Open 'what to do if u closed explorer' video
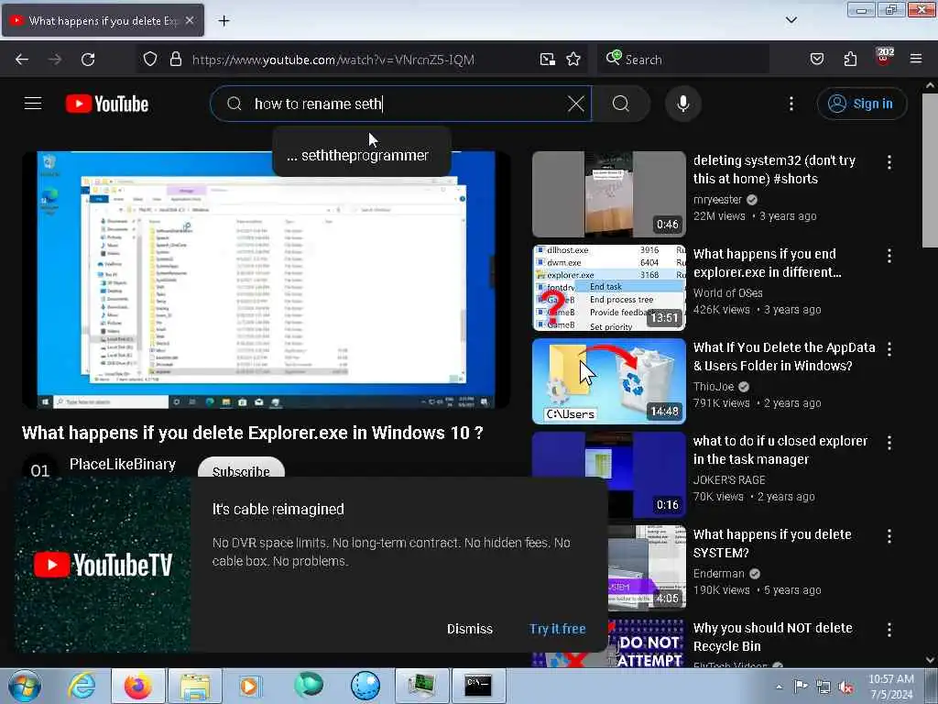 pyautogui.click(x=780, y=449)
